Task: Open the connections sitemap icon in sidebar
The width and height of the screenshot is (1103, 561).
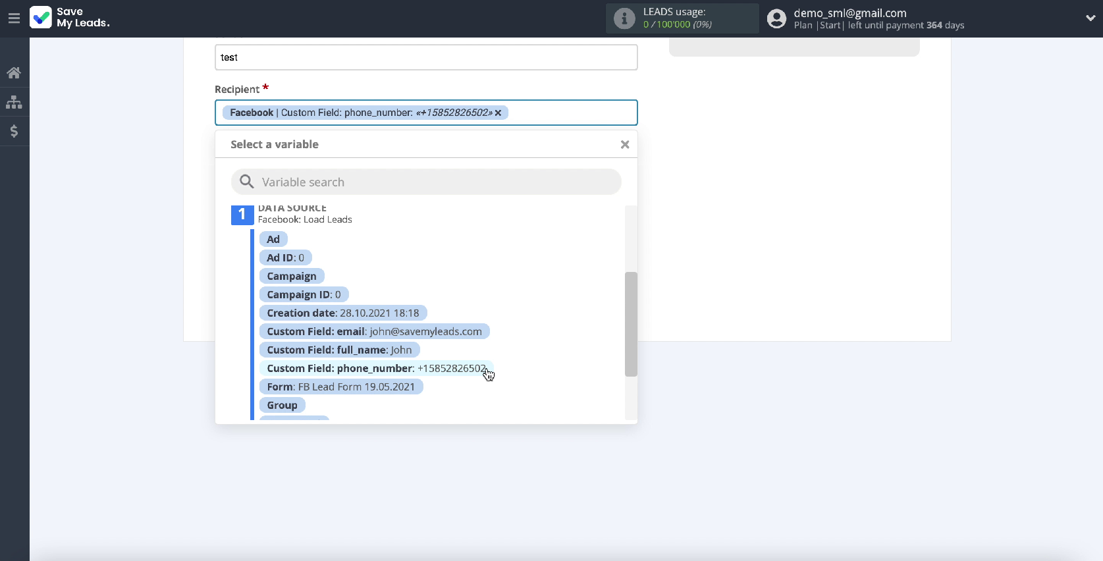Action: (14, 102)
